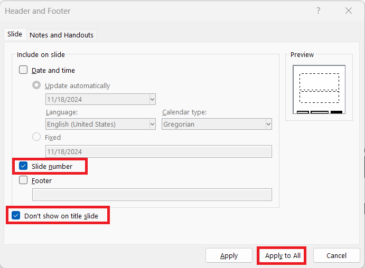The width and height of the screenshot is (365, 268).
Task: Click the slide layout Preview thumbnail
Action: [x=319, y=90]
